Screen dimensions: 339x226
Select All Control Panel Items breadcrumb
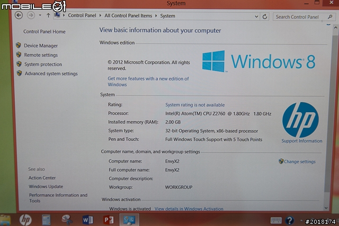(x=128, y=15)
